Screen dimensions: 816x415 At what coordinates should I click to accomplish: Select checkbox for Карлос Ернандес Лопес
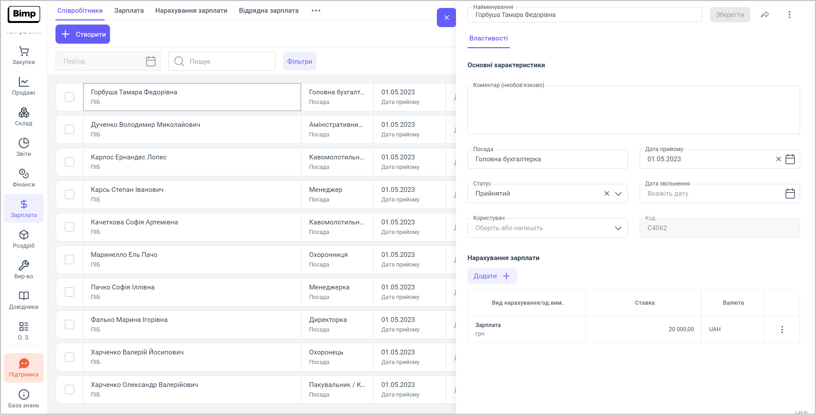click(x=70, y=162)
